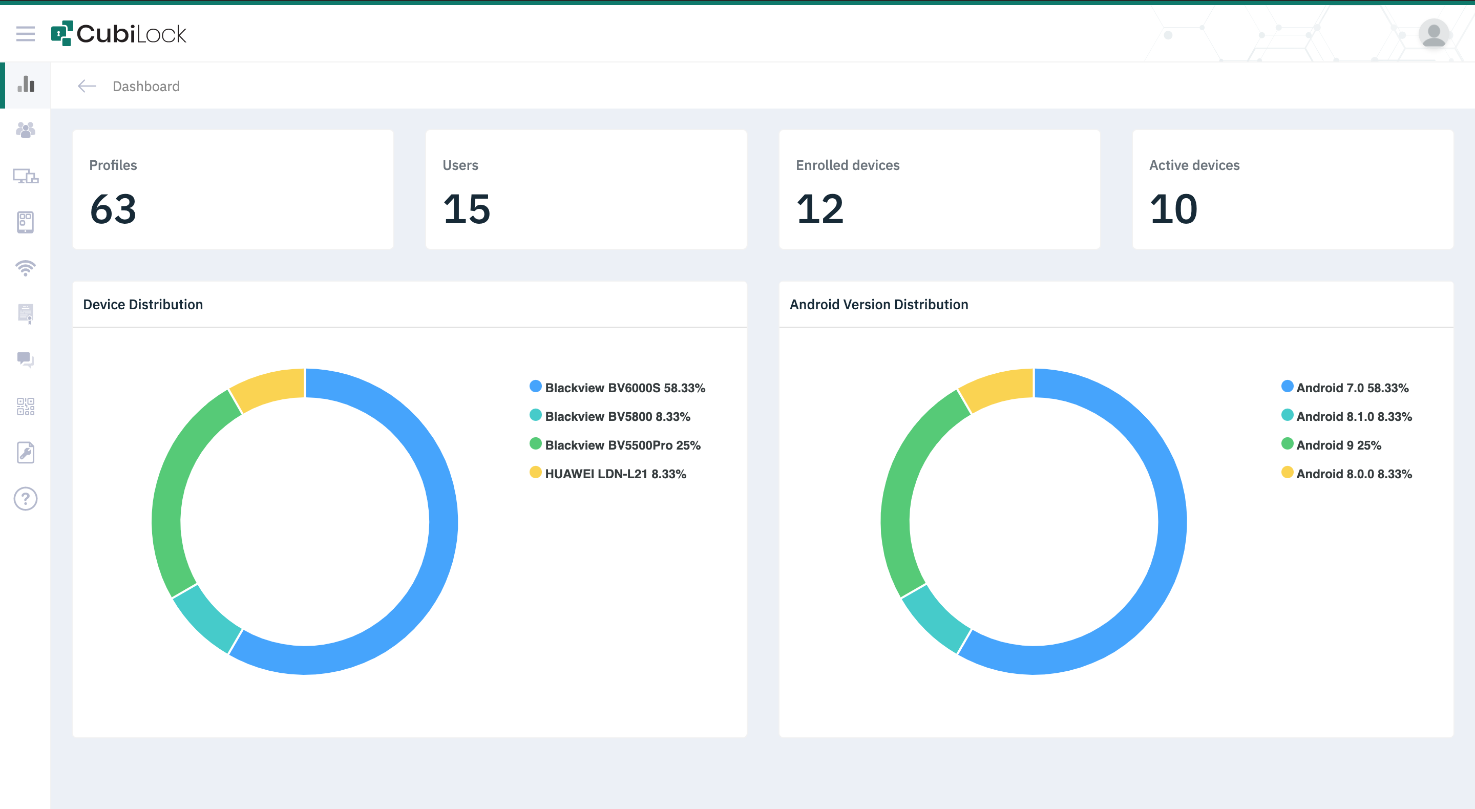Click the Android 8.1.0 legend color dot
Image resolution: width=1475 pixels, height=809 pixels.
click(x=1287, y=415)
